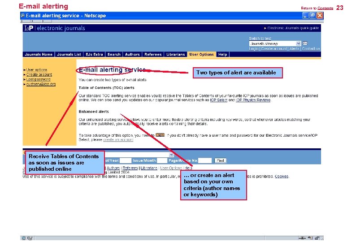
Task: Click the Page/Article No input field
Action: [205, 160]
